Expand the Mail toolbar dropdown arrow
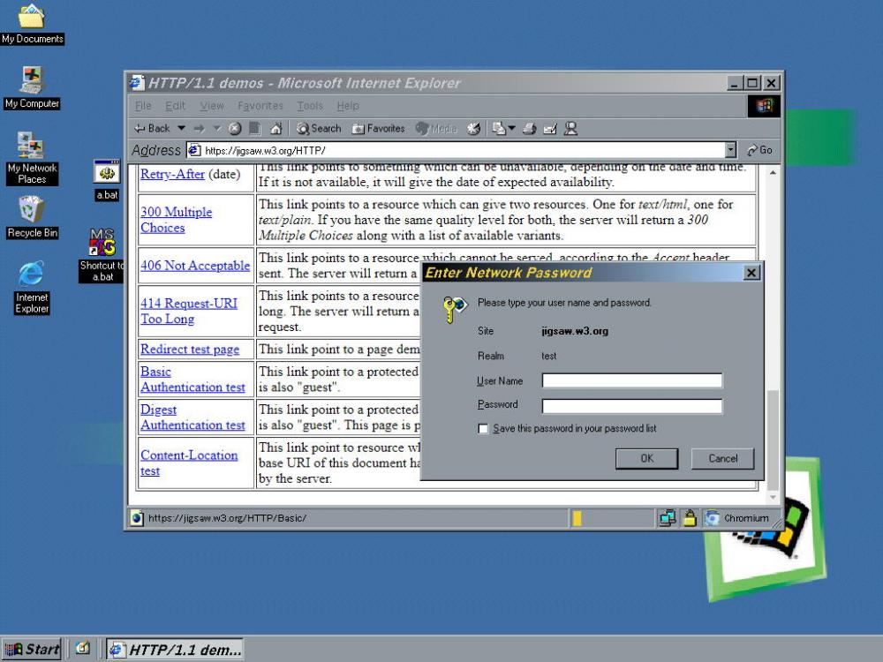This screenshot has width=883, height=662. point(511,129)
